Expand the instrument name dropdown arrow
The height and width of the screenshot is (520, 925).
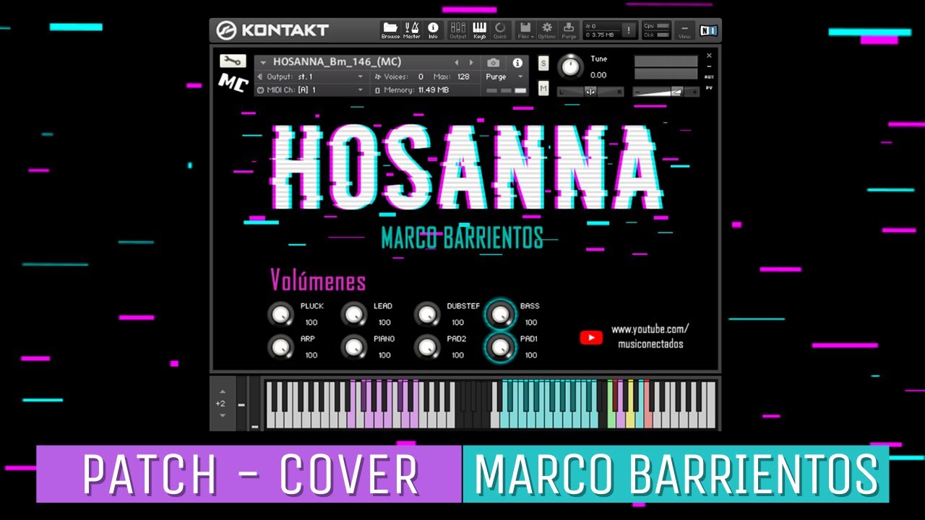(x=263, y=62)
